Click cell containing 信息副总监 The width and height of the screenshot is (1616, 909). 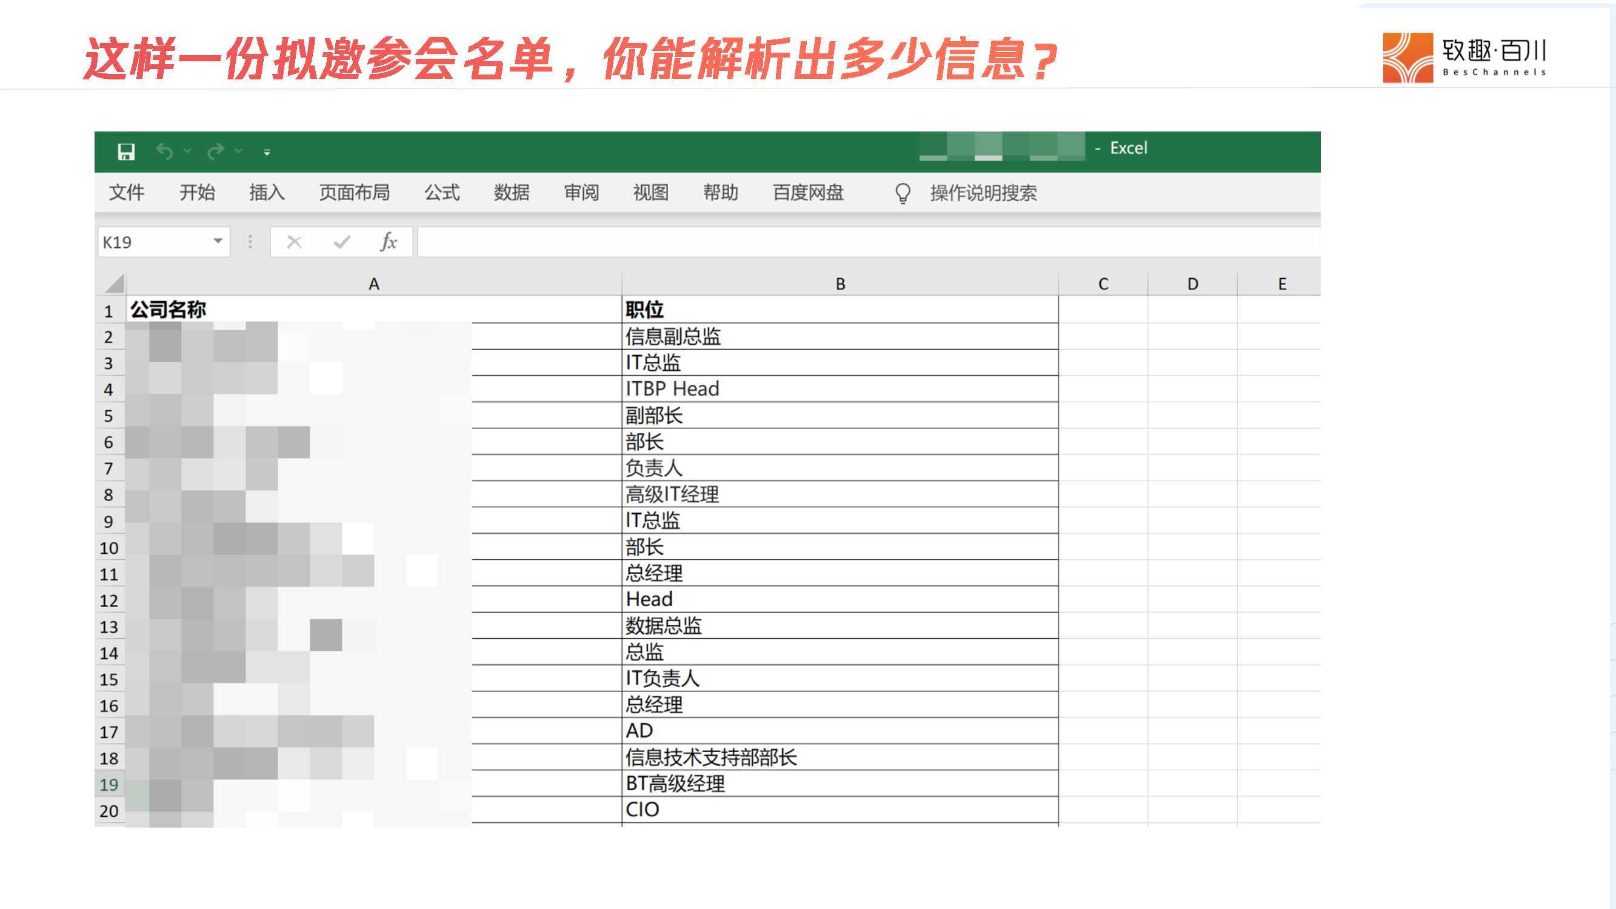(840, 337)
